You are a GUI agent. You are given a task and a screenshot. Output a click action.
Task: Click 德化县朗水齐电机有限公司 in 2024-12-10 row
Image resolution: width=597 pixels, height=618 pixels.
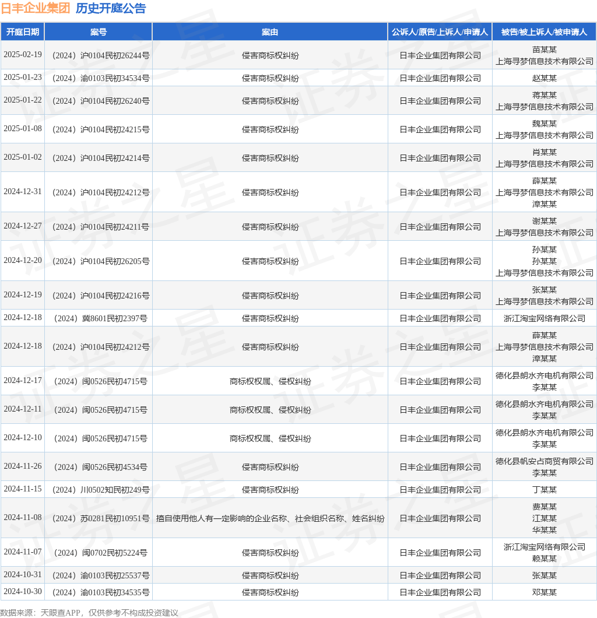point(544,433)
